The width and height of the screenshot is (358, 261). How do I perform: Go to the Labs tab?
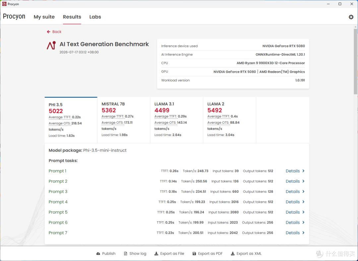pos(95,17)
